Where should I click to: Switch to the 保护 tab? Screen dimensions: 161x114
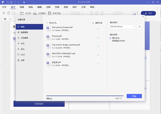pos(75,7)
